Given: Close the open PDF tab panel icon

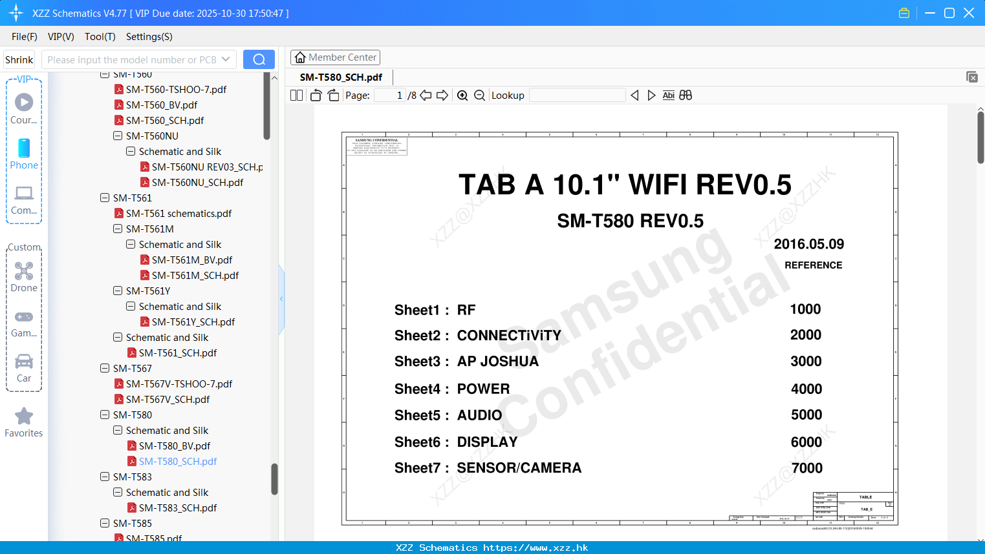Looking at the screenshot, I should [x=971, y=77].
